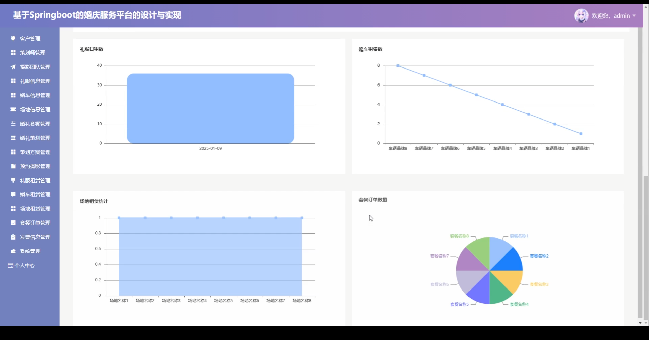Click the paper plane icon beside 摄影团队管理
The height and width of the screenshot is (340, 649).
[13, 67]
